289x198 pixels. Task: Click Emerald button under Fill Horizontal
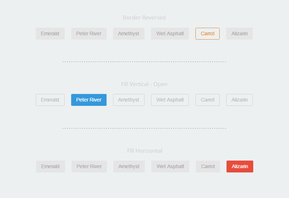[x=51, y=166]
